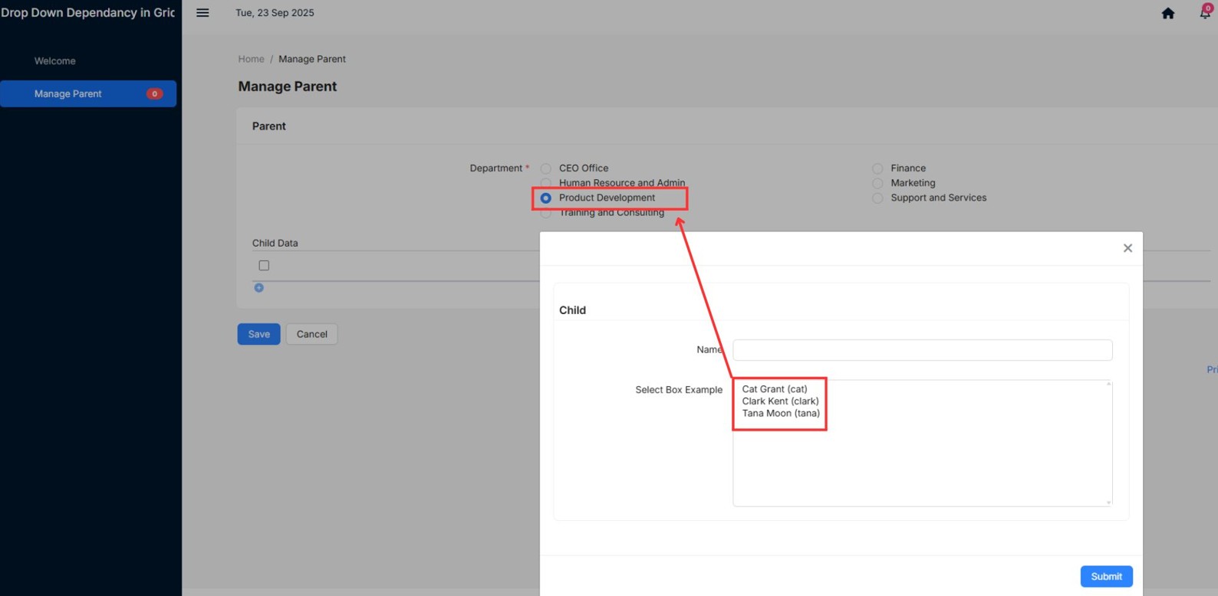Submit the Child form
This screenshot has width=1218, height=596.
tap(1106, 576)
